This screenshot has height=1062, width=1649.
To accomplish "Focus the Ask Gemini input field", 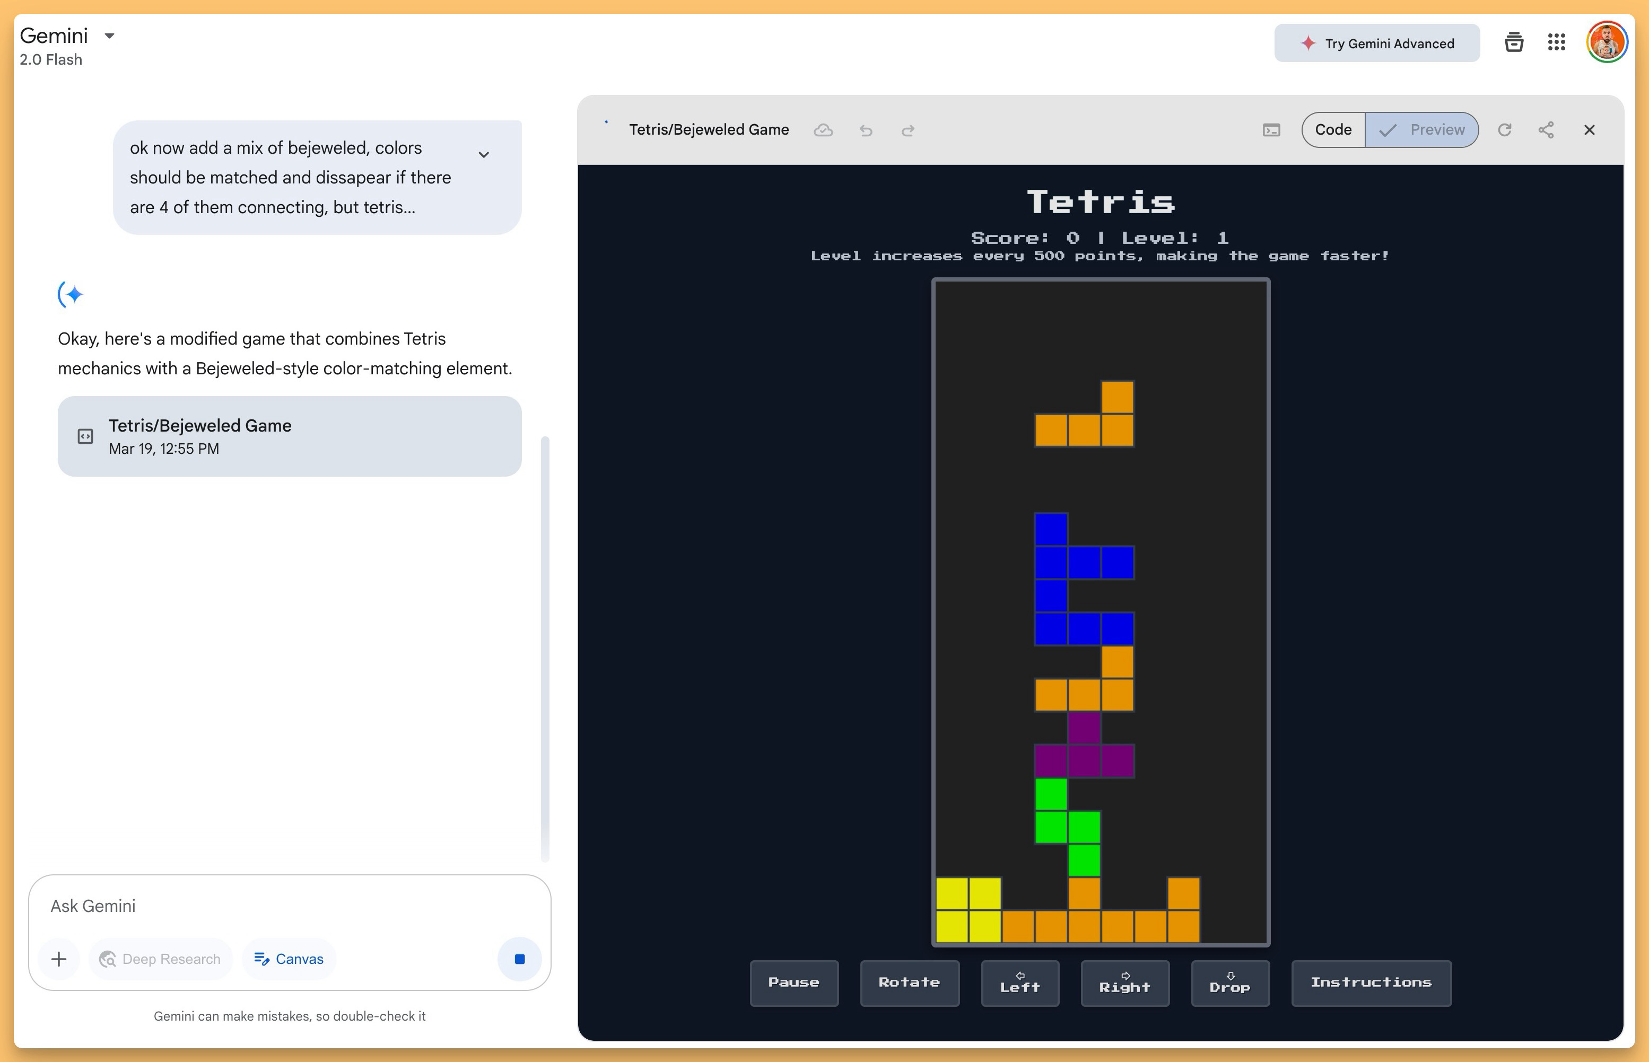I will coord(290,906).
